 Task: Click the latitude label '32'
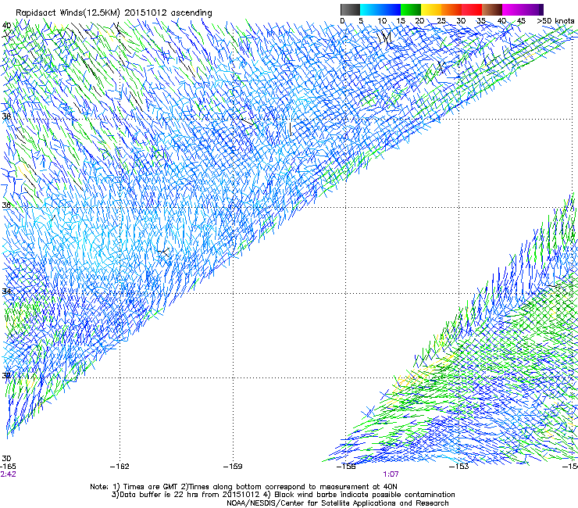pyautogui.click(x=6, y=376)
